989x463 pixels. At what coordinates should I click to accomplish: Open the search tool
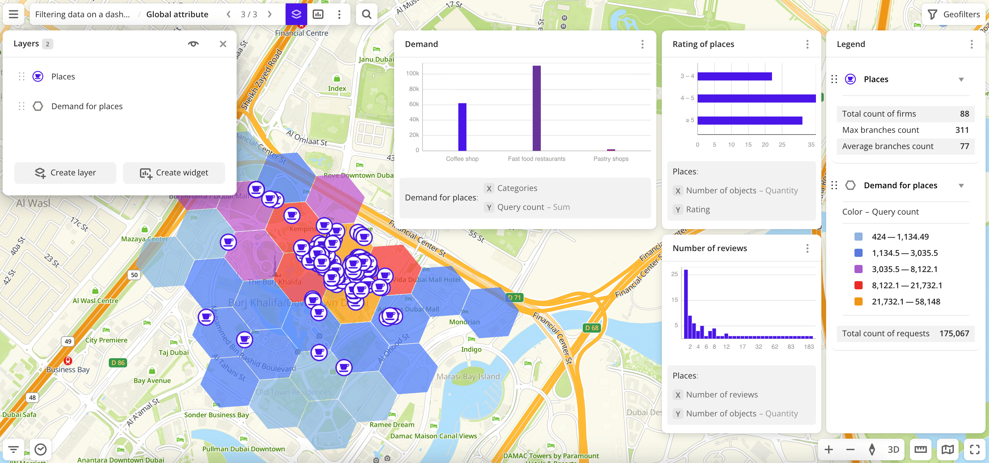pos(366,14)
